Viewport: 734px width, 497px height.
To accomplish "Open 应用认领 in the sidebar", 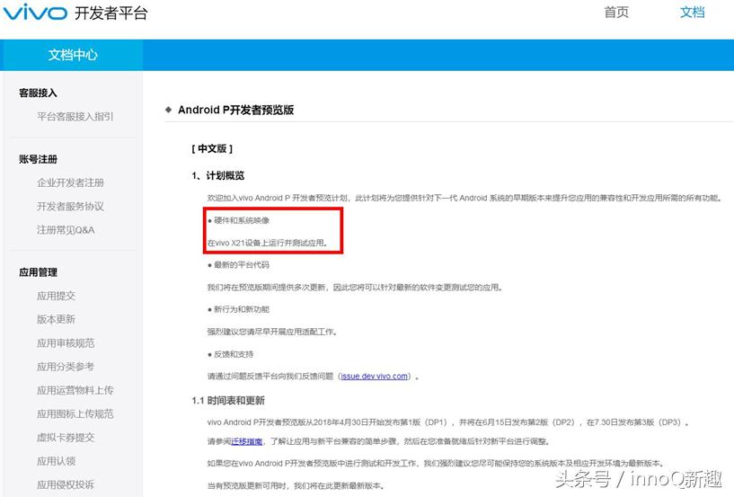I will 56,461.
